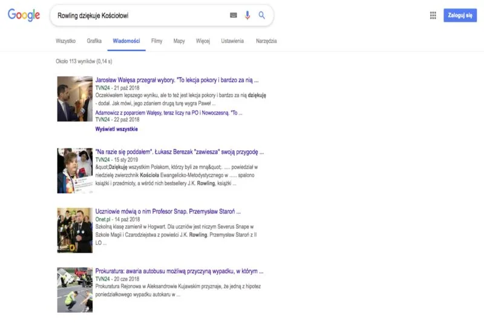
Task: Switch to the Grafika tab
Action: click(94, 41)
